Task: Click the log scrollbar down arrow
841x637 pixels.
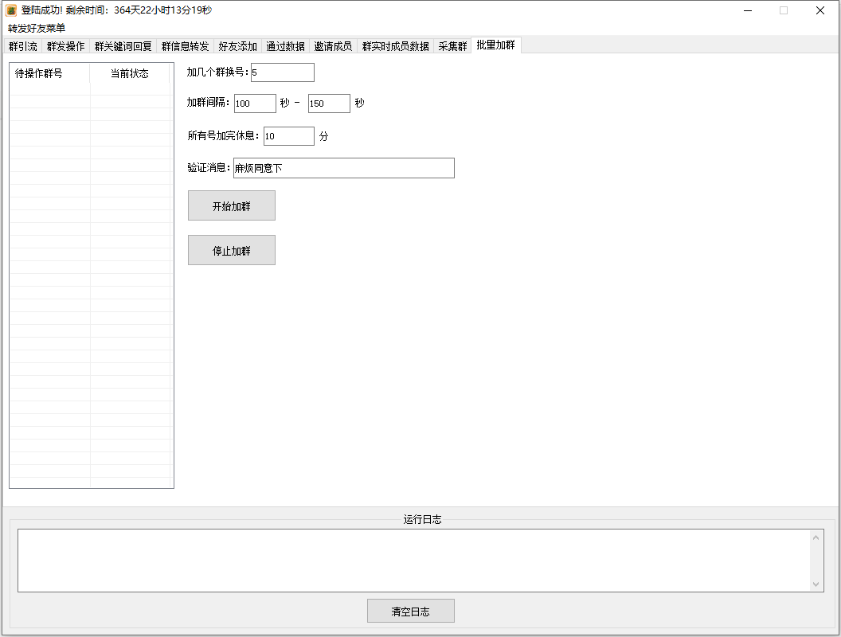Action: coord(816,584)
